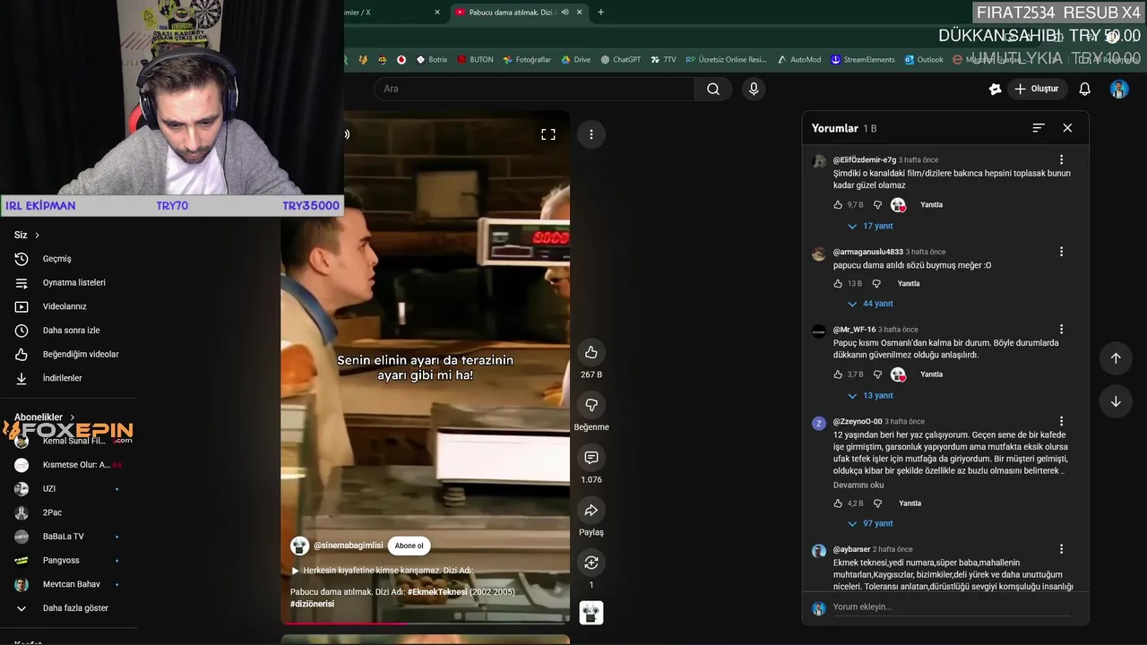Like the comment with 3,7 B likes
The height and width of the screenshot is (645, 1147).
[838, 374]
